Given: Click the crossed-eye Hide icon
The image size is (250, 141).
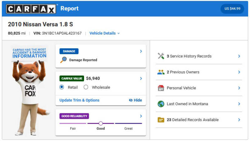Looking at the screenshot, I should pyautogui.click(x=131, y=100).
